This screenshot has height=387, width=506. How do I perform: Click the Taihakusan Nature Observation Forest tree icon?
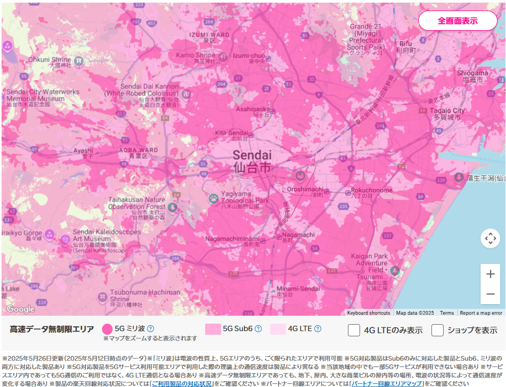coord(173,206)
